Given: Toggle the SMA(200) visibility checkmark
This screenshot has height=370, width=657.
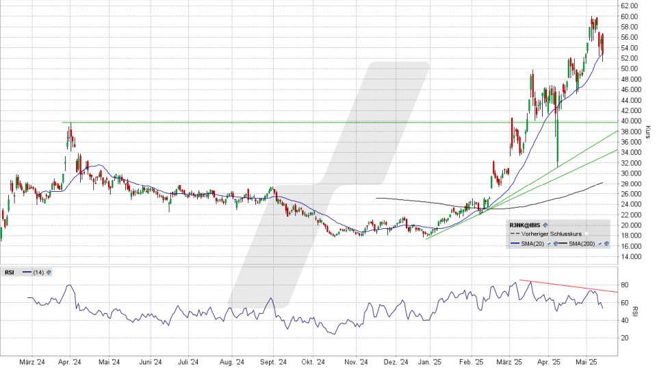Looking at the screenshot, I should [x=600, y=244].
